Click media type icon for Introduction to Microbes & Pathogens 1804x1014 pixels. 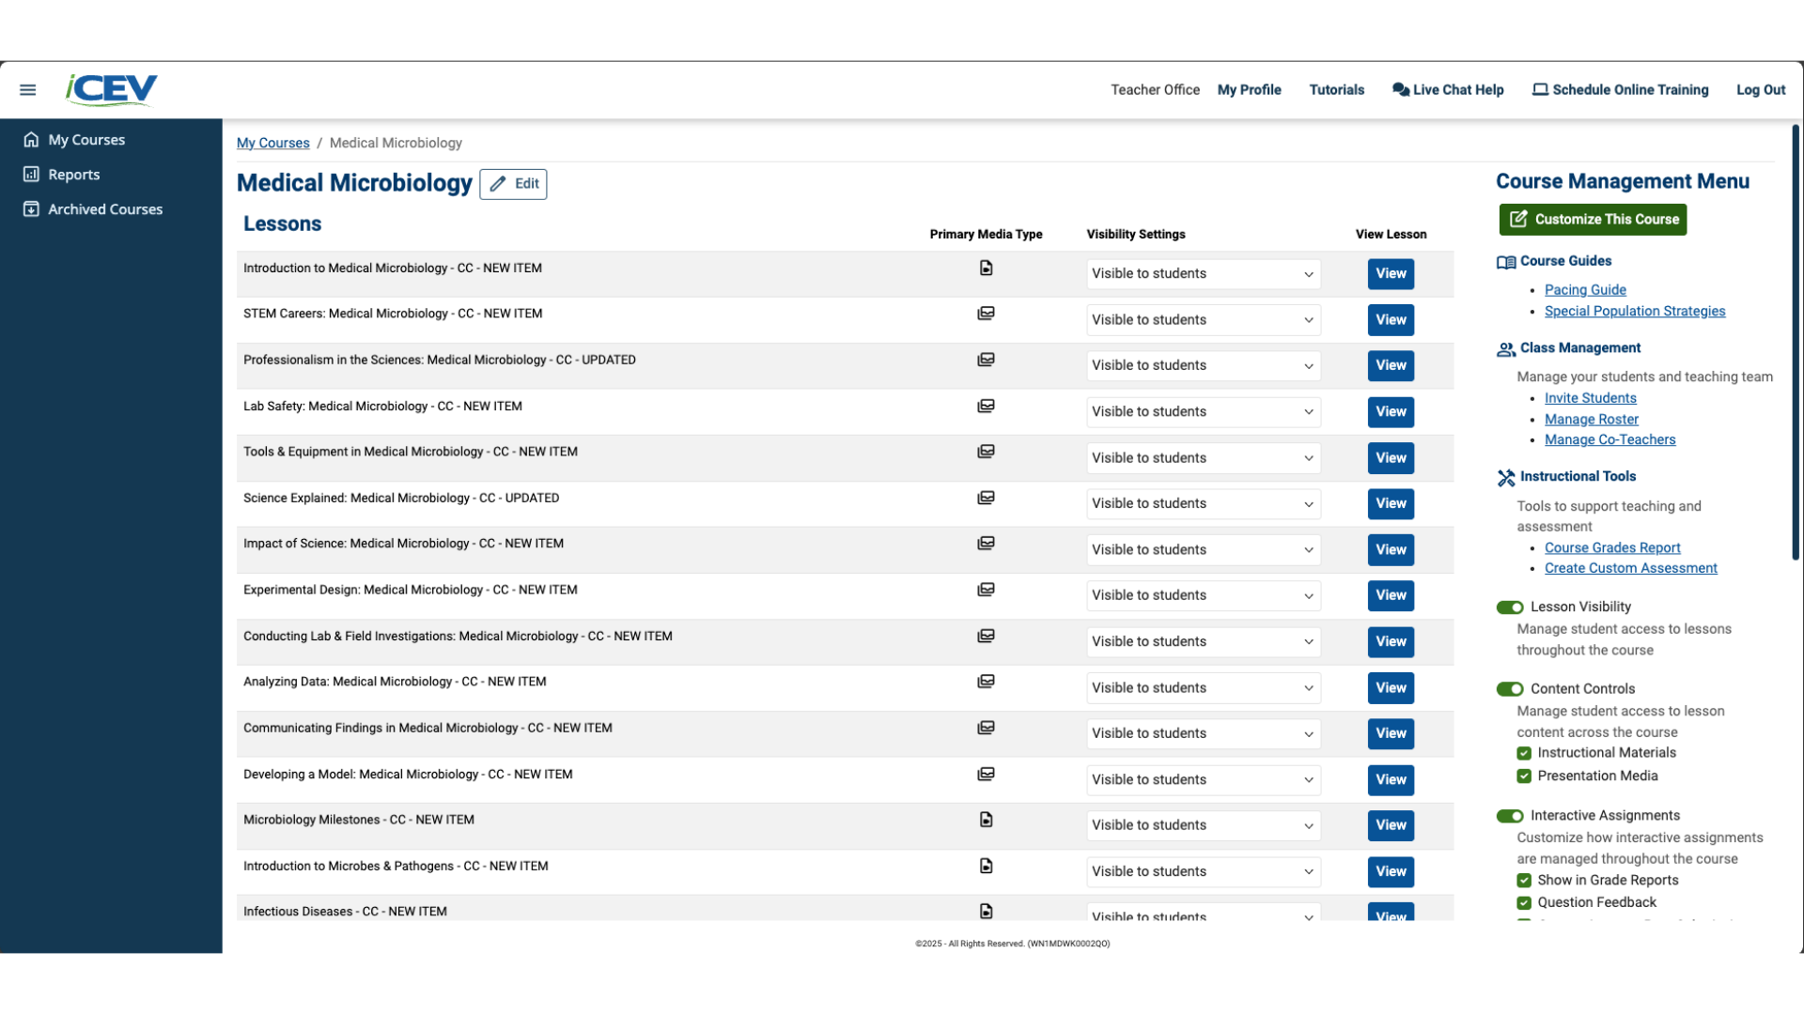click(x=986, y=866)
